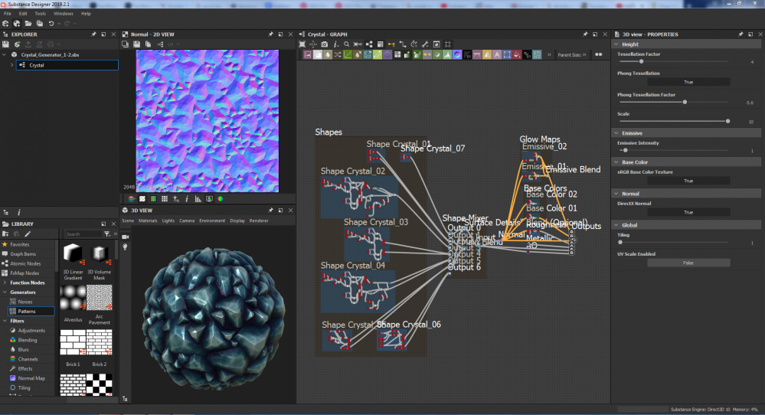765x415 pixels.
Task: Select the Arc Pavement pattern thumbnail
Action: point(99,298)
